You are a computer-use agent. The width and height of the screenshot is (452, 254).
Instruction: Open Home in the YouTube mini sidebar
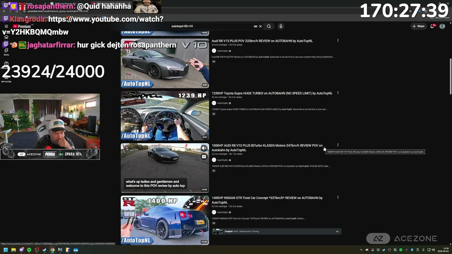coord(6,37)
